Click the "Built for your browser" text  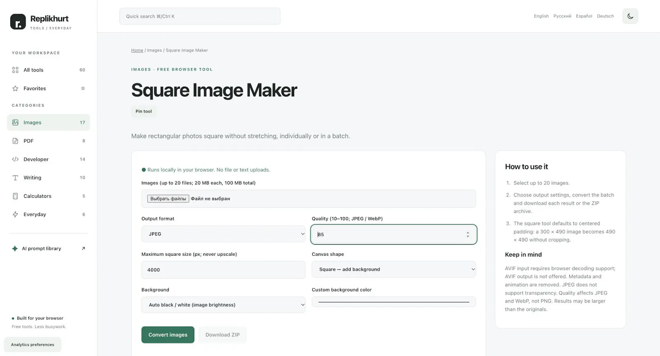pyautogui.click(x=40, y=318)
